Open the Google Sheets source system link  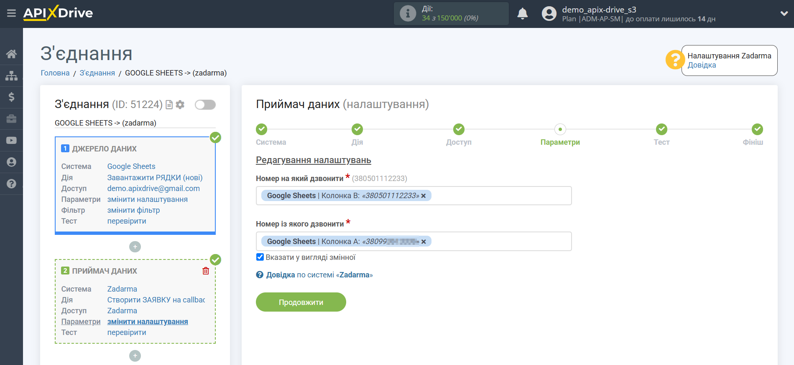131,166
